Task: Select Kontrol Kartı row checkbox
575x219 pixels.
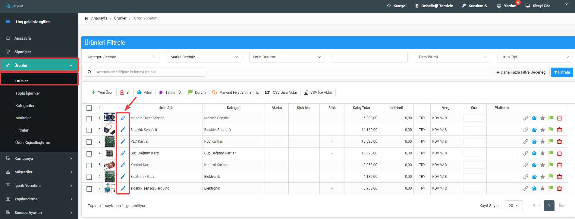Action: coord(89,166)
